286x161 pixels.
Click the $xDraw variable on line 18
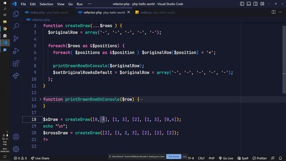click(x=50, y=119)
